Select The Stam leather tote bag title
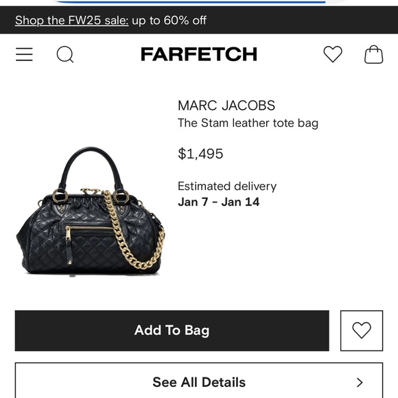 point(248,123)
